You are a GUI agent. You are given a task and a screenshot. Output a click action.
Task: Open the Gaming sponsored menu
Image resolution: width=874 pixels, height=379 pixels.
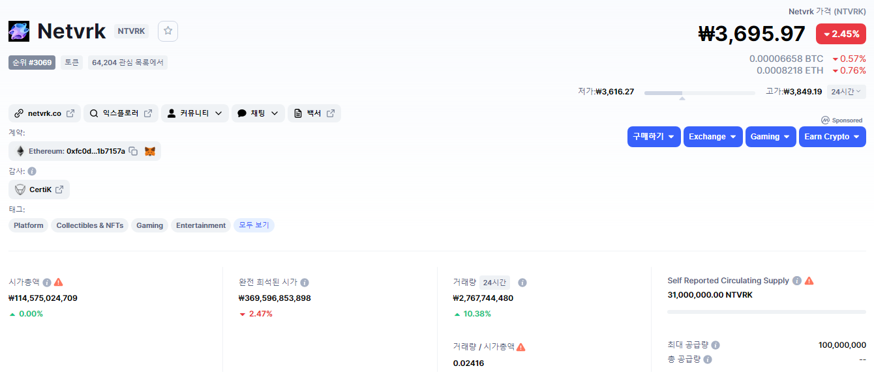point(770,137)
